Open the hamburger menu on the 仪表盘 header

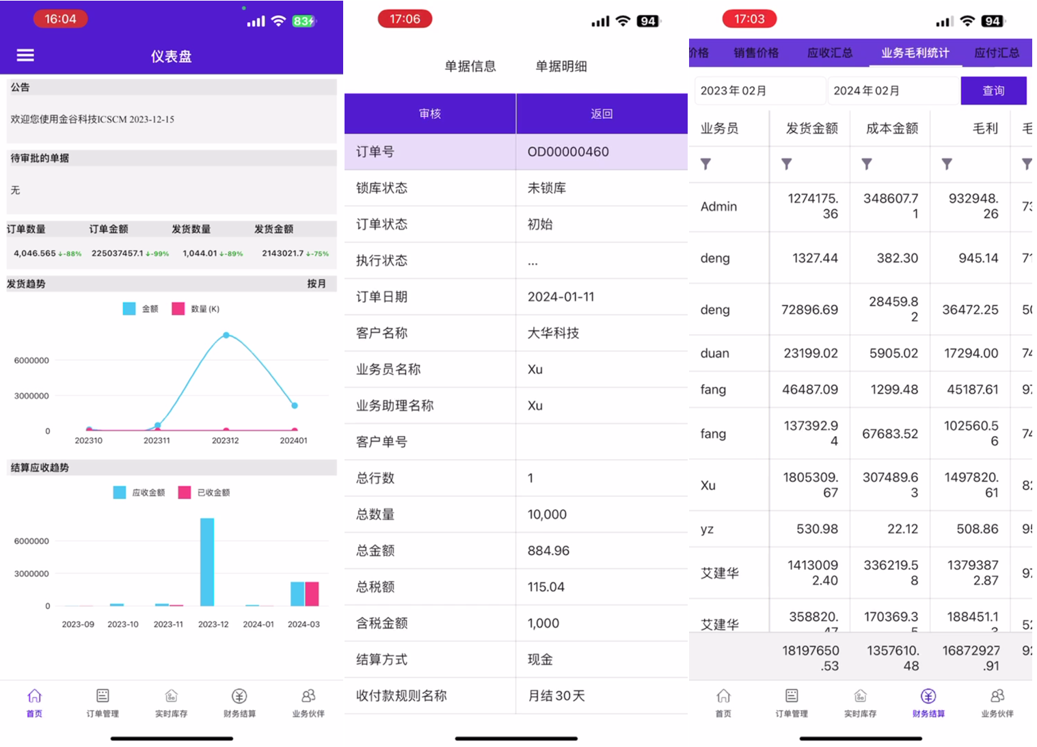pos(25,55)
